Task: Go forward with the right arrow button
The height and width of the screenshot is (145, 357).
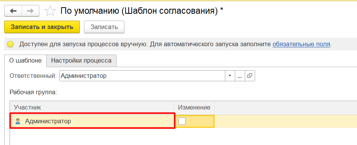Action: coord(31,11)
